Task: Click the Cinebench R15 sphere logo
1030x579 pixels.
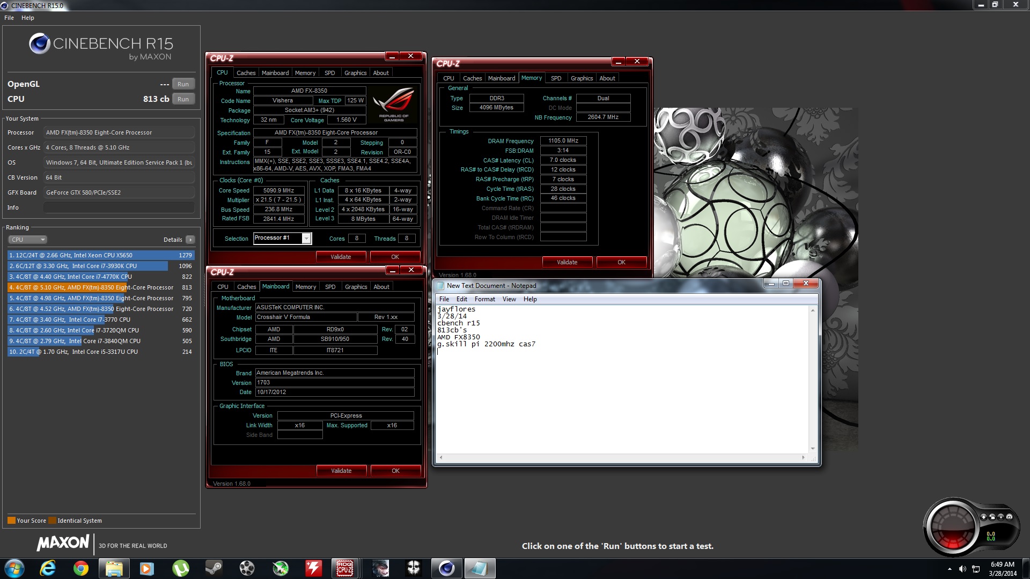Action: (39, 43)
